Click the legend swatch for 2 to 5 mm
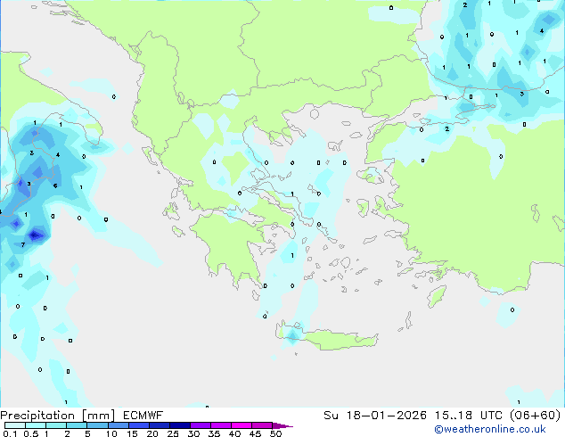The height and width of the screenshot is (437, 565). pos(77,425)
